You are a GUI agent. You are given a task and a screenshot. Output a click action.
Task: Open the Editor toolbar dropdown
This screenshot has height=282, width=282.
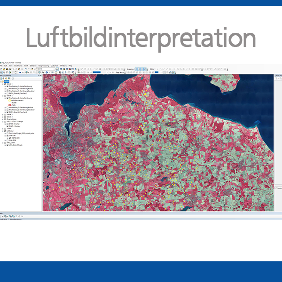coord(153,69)
